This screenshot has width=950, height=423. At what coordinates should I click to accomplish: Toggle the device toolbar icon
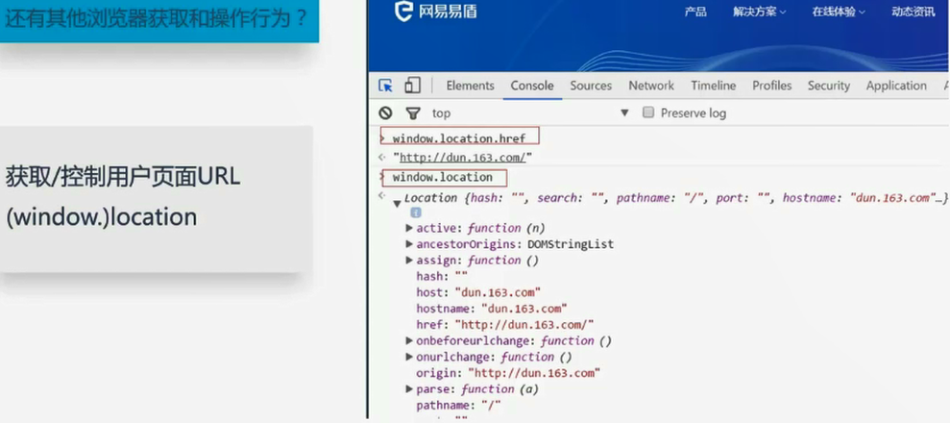[x=413, y=85]
